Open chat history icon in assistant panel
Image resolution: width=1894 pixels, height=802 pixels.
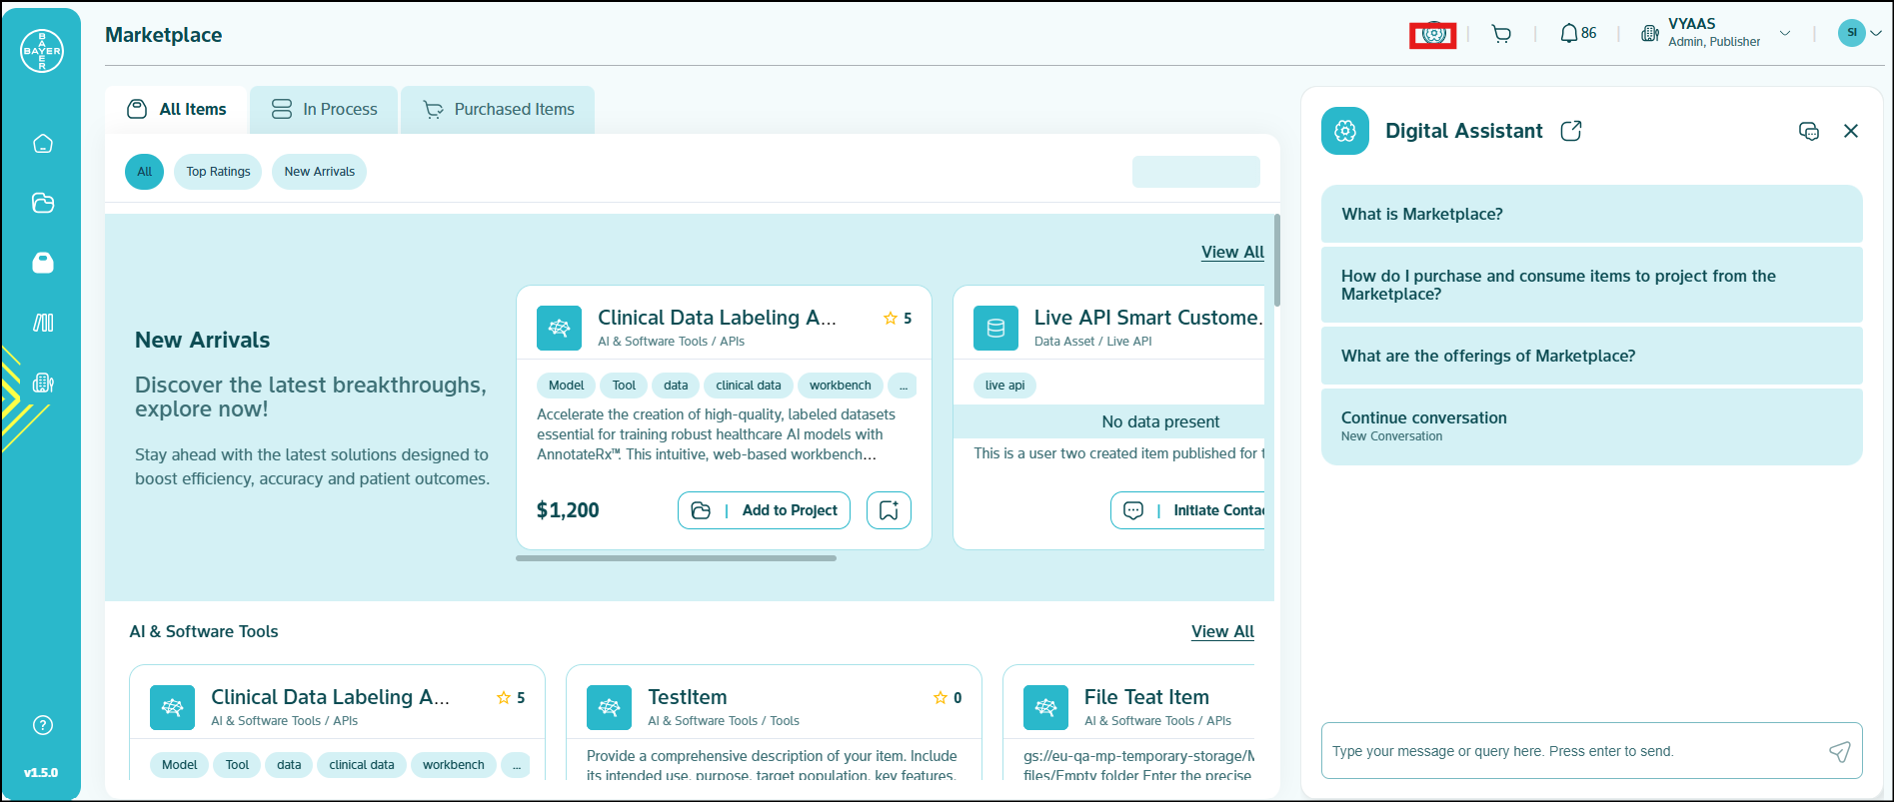coord(1808,131)
